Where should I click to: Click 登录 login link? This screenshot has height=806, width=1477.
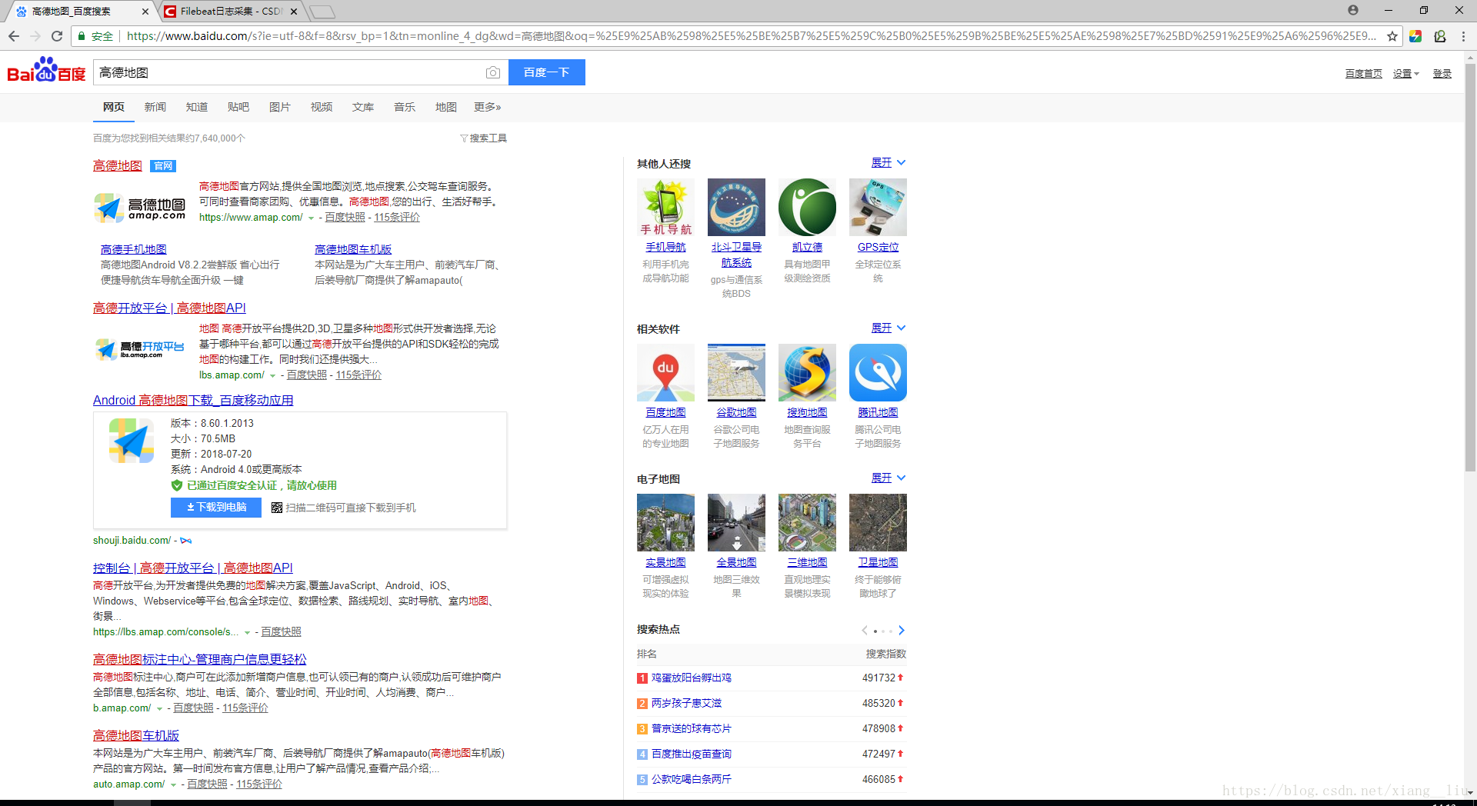tap(1442, 74)
